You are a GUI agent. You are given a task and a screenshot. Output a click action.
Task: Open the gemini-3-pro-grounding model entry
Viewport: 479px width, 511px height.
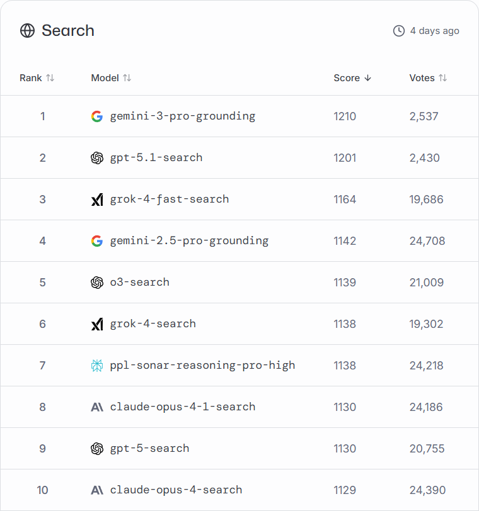pyautogui.click(x=182, y=116)
